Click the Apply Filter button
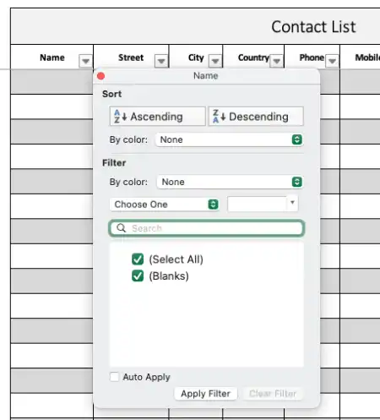This screenshot has height=420, width=380. [x=205, y=394]
